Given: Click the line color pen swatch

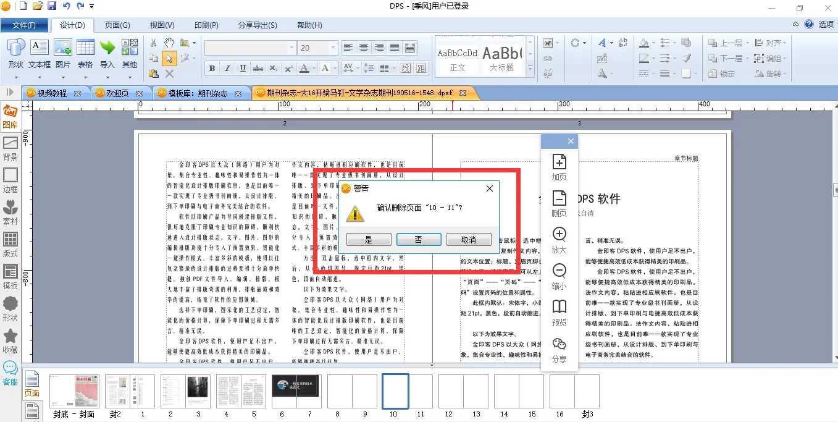Looking at the screenshot, I should (644, 59).
